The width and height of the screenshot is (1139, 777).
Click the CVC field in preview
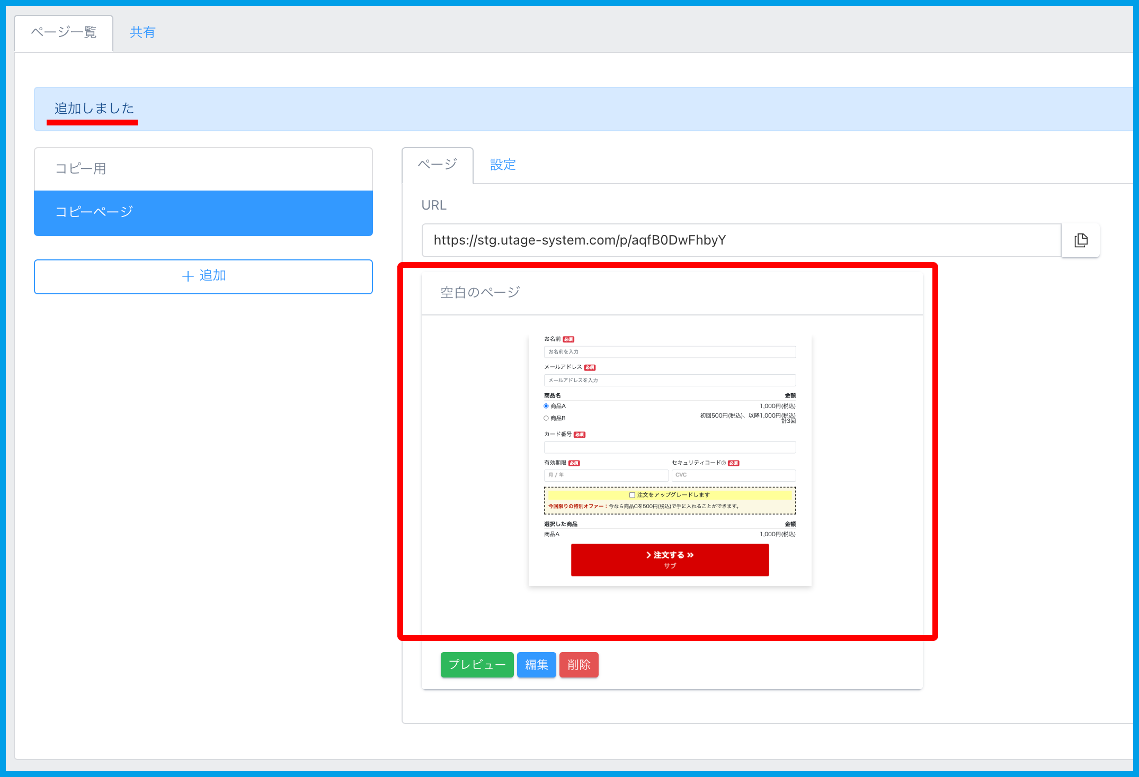coord(733,475)
